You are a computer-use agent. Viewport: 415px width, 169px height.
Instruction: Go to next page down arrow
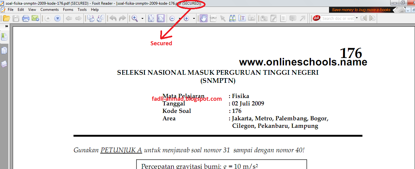tap(57, 18)
